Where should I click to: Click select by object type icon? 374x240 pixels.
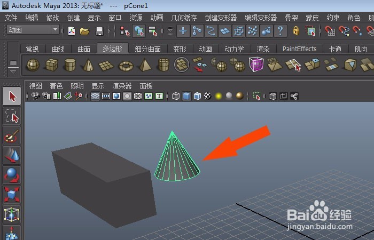tap(139, 31)
